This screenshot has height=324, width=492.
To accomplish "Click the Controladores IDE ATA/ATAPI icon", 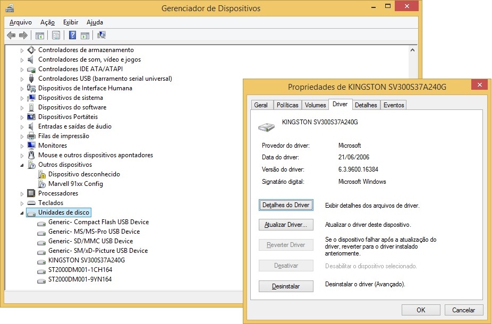I will coord(31,69).
